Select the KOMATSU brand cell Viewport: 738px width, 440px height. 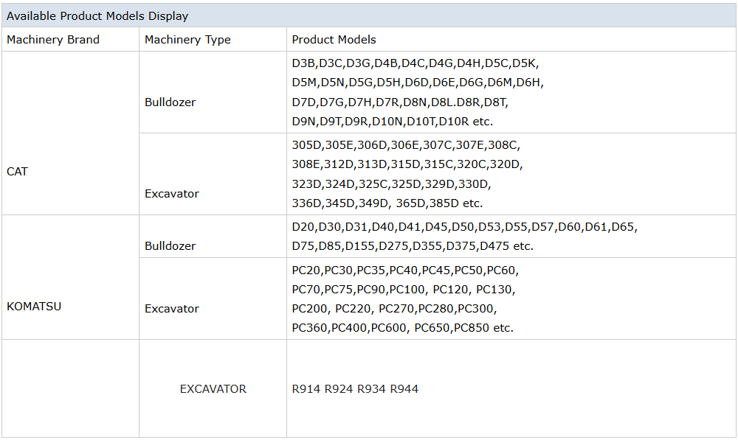point(34,307)
